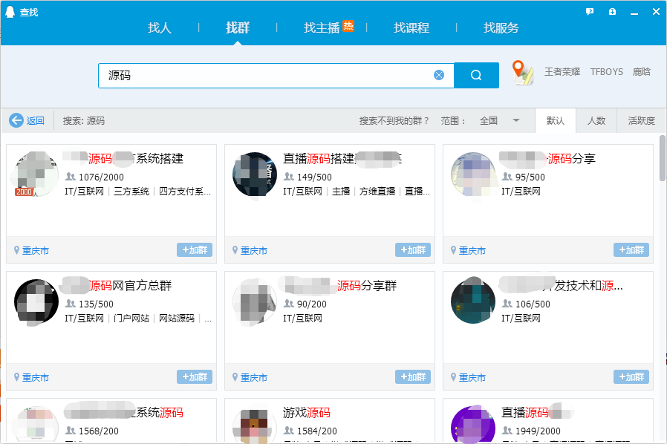Click 重庆市 location in 149/500 card
The width and height of the screenshot is (667, 444).
[253, 251]
